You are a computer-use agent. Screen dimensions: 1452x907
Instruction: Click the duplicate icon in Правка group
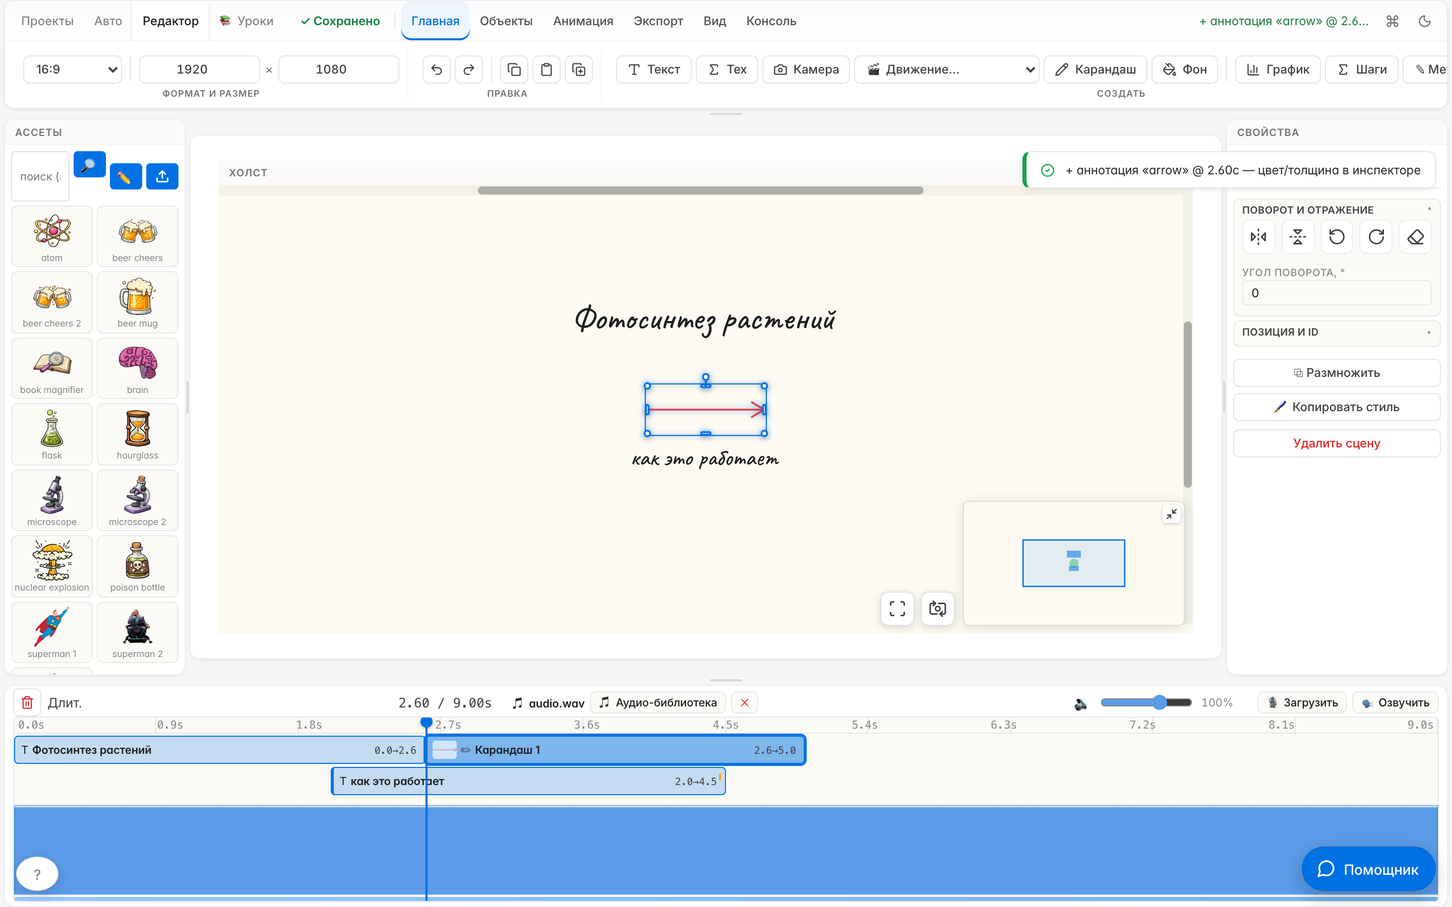pyautogui.click(x=579, y=70)
